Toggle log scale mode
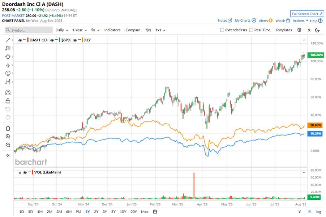 [x=318, y=212]
